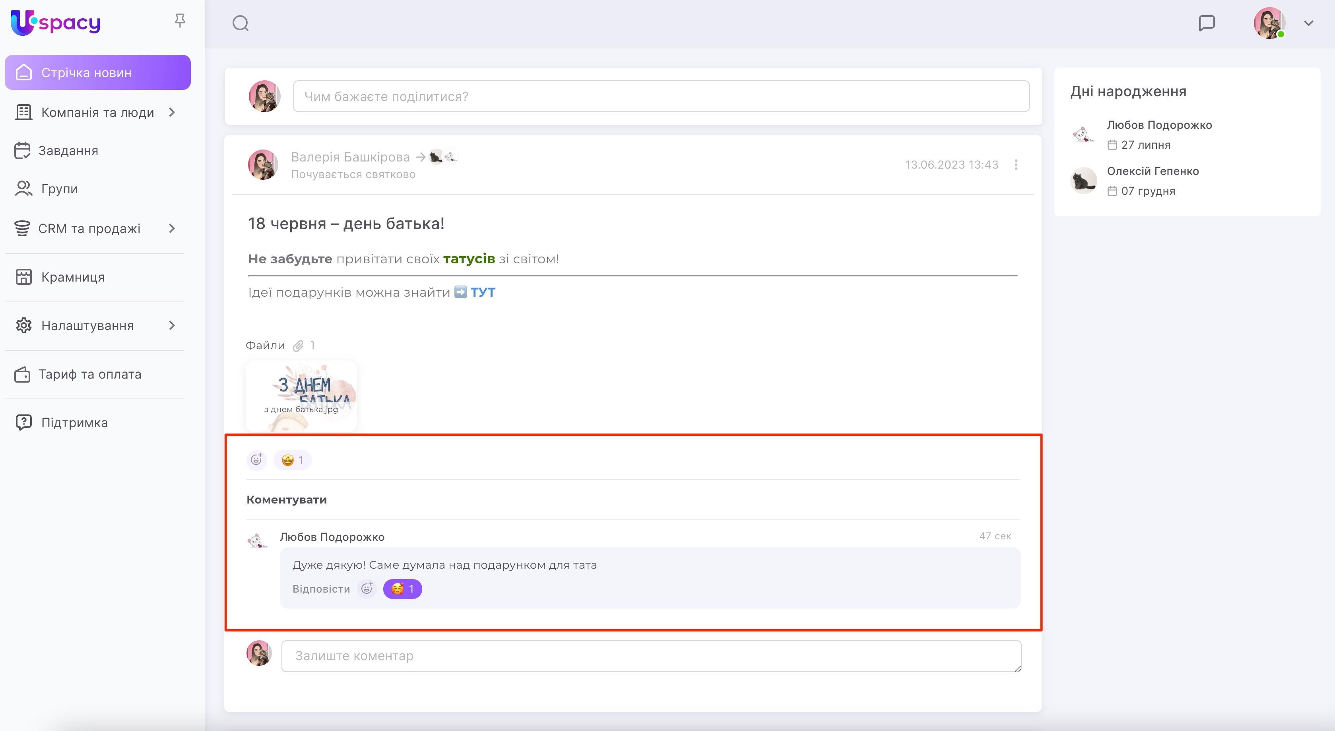Focus the Залиште коментар input field

click(651, 656)
